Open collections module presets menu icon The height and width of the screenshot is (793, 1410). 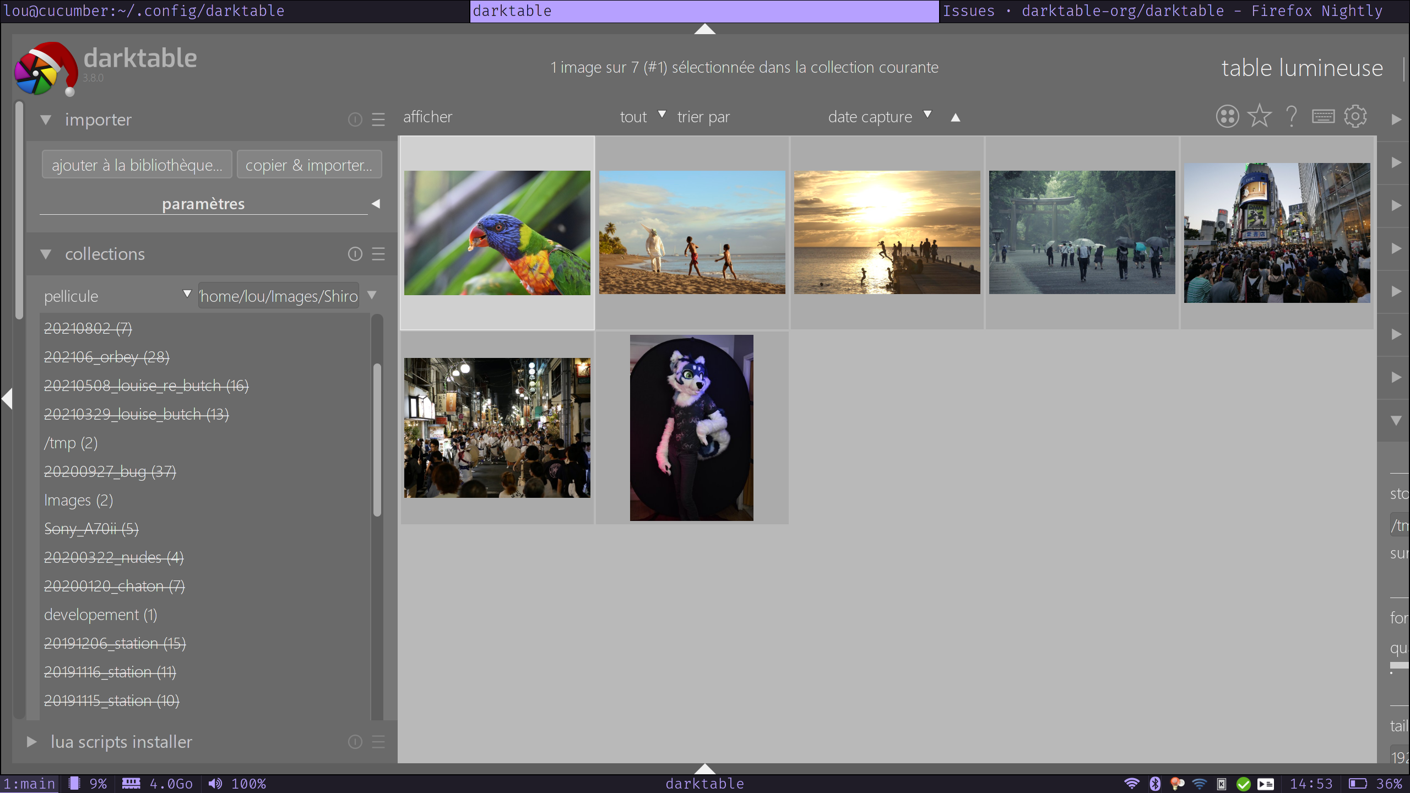click(x=378, y=254)
